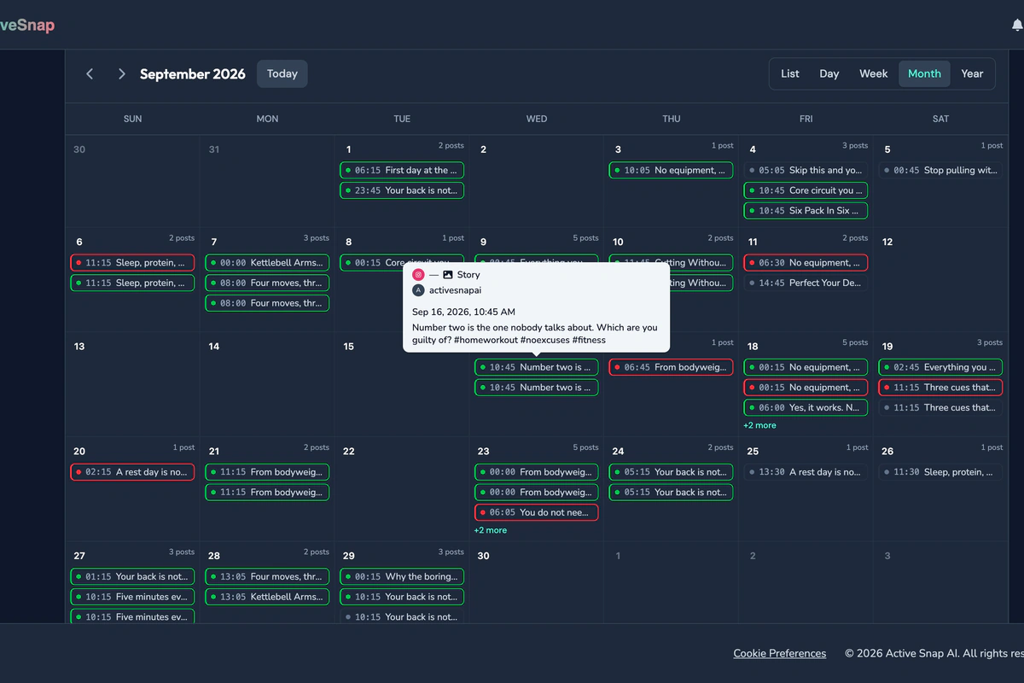Click the Today button
This screenshot has height=683, width=1024.
click(282, 74)
